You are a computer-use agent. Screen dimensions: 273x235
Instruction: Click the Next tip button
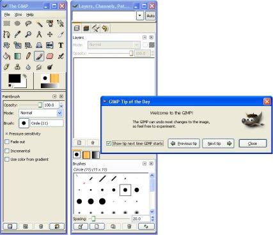218,144
